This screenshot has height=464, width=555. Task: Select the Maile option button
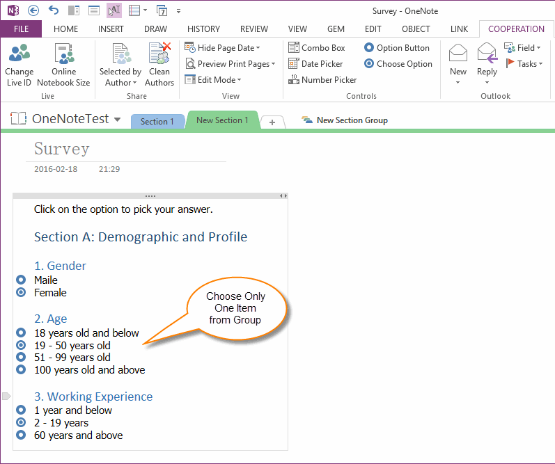[x=21, y=280]
